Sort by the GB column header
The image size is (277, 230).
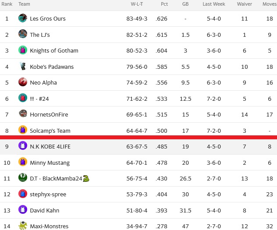point(185,4)
